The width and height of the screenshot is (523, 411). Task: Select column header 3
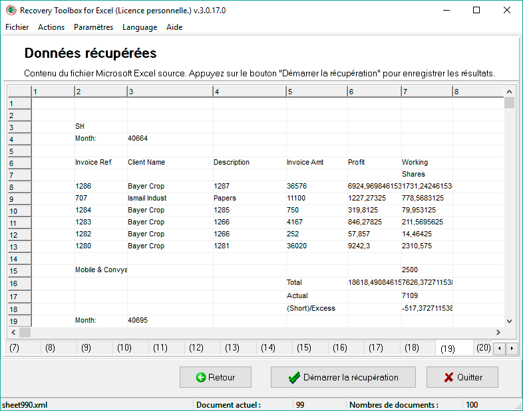tap(170, 92)
